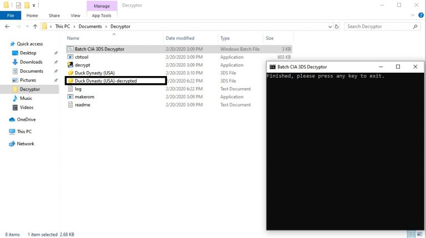Click the Refresh button in address bar
The image size is (426, 238).
(x=338, y=27)
